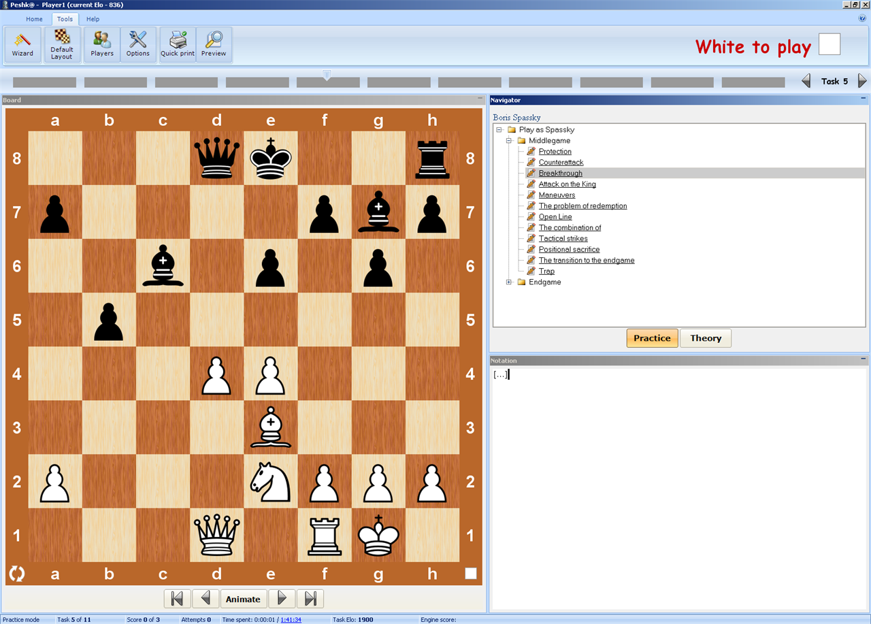Switch to Practice mode
This screenshot has height=624, width=871.
[652, 338]
